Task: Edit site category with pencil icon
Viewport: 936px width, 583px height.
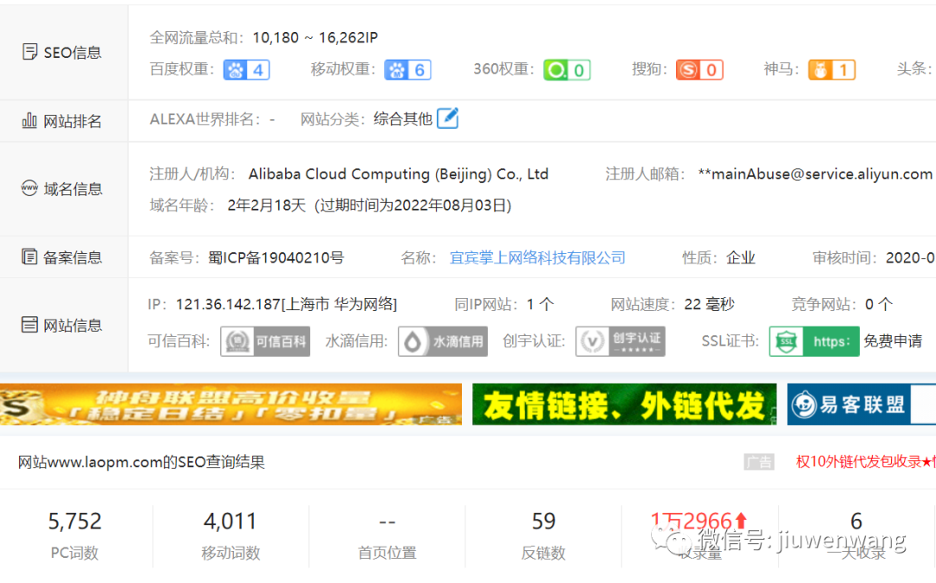Action: (448, 118)
